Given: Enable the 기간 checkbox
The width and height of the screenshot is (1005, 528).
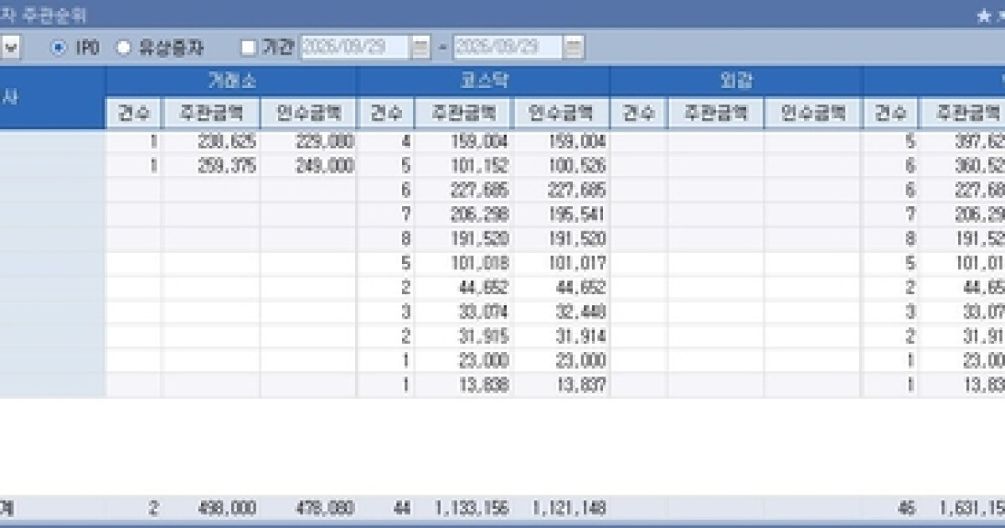Looking at the screenshot, I should point(248,48).
